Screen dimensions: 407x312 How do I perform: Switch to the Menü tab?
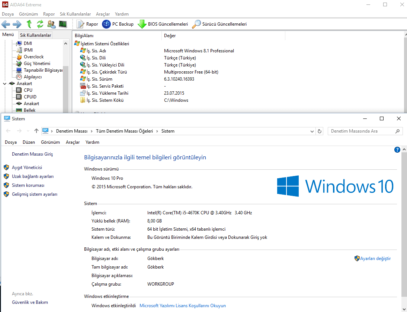point(8,35)
